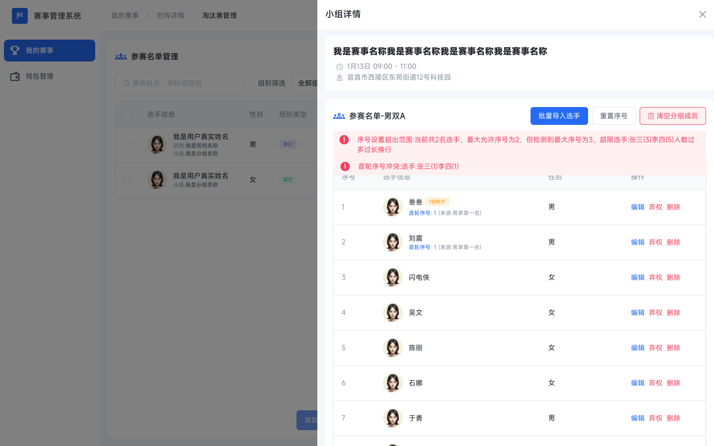Click 弃权 for player 陈丽
Screen dimensions: 714x446
coord(655,348)
